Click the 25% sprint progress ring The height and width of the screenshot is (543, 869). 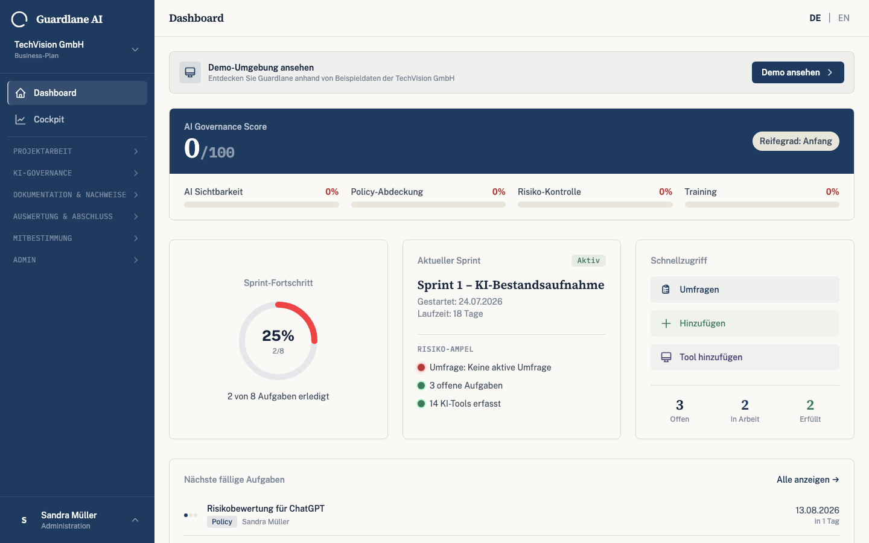click(x=278, y=341)
